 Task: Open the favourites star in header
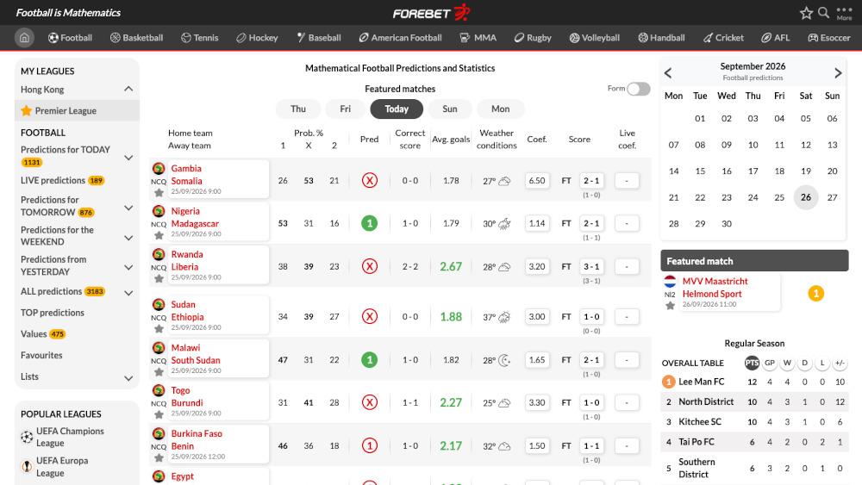pos(806,13)
